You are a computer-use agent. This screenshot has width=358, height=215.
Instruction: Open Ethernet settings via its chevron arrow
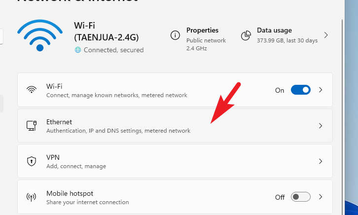321,126
